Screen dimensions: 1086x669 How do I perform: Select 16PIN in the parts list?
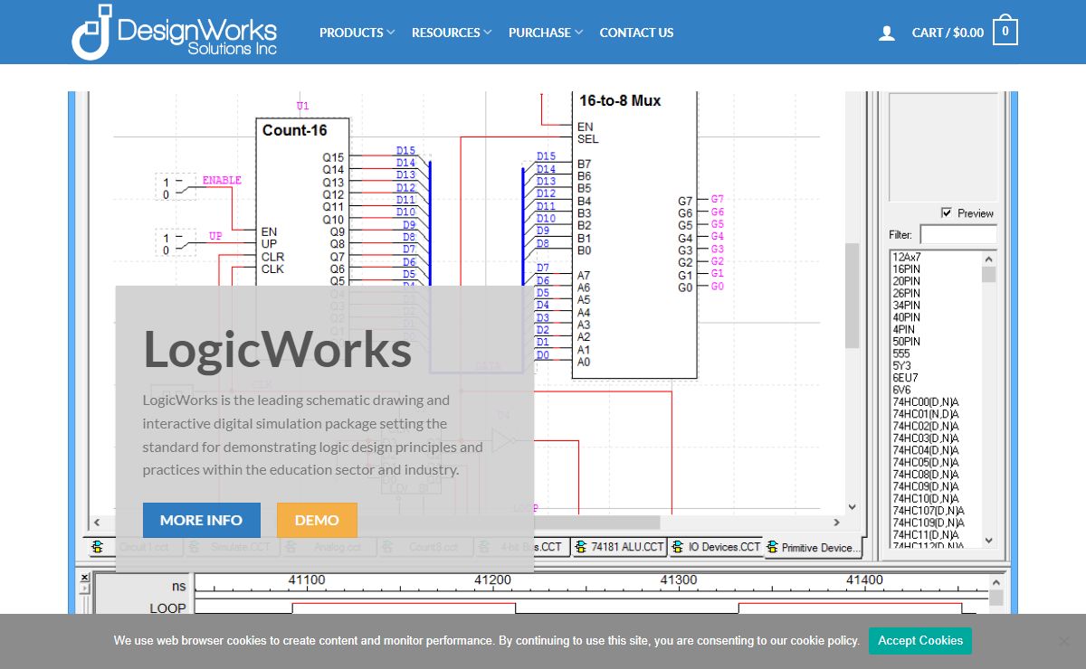coord(906,269)
